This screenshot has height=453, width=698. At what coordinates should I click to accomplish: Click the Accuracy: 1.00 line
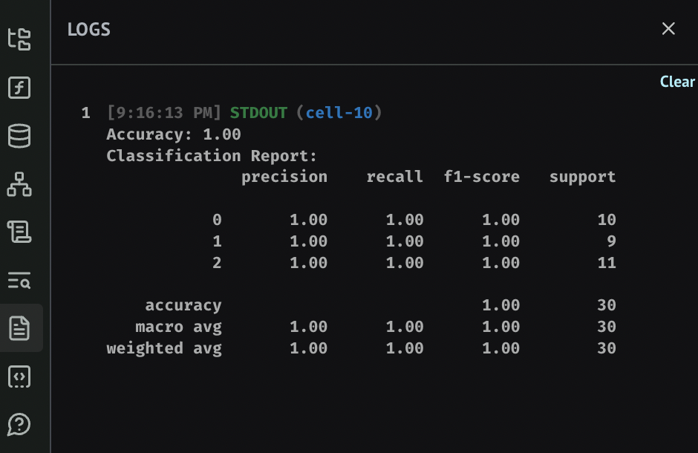tap(174, 134)
